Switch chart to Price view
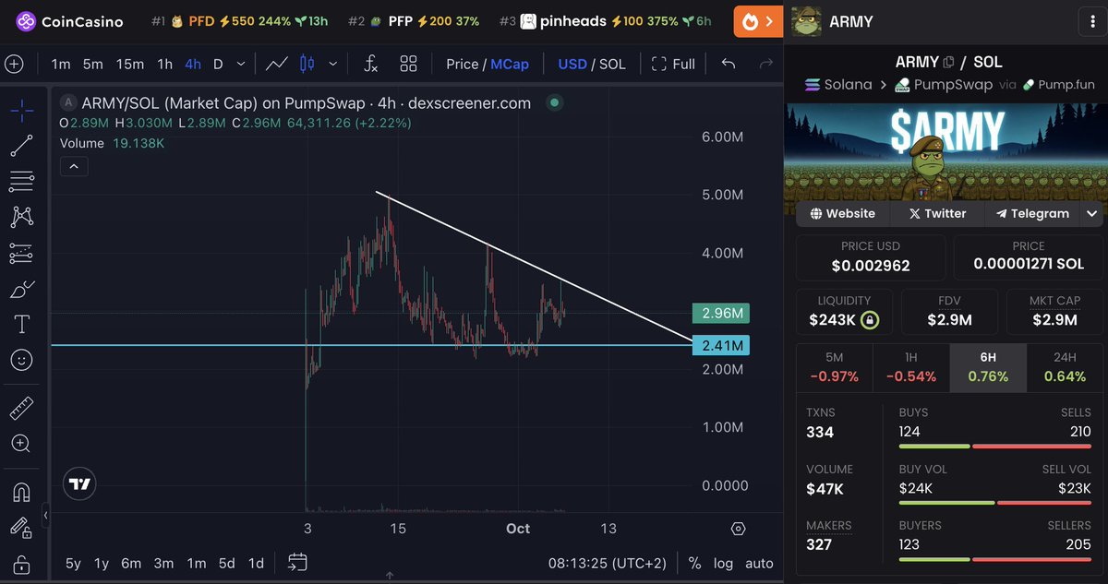1108x584 pixels. pyautogui.click(x=462, y=64)
